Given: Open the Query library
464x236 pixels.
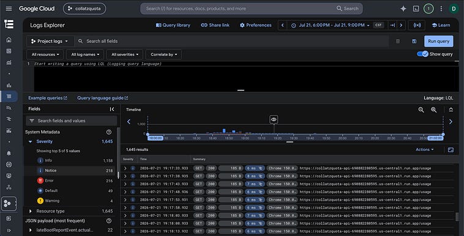Looking at the screenshot, I should 173,25.
